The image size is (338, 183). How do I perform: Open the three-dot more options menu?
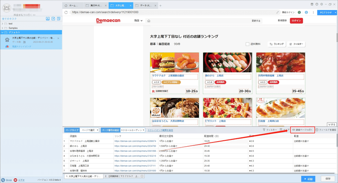tap(313, 13)
